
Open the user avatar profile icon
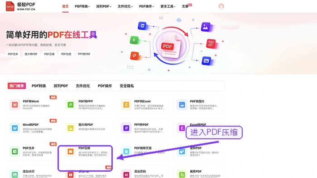(221, 6)
